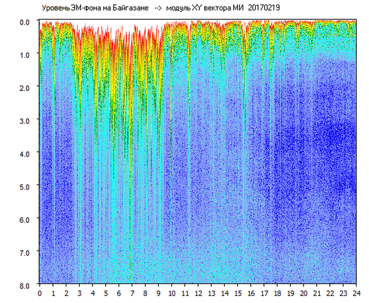This screenshot has width=369, height=303.
Task: Click the y-axis label 3.0
Action: click(x=26, y=121)
